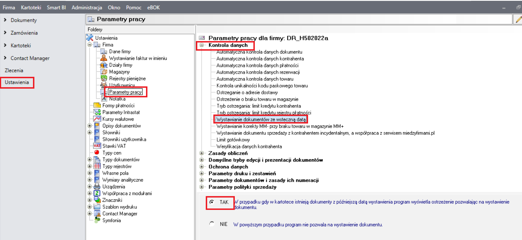Select the TAK radio button
The image size is (522, 240).
coord(212,202)
